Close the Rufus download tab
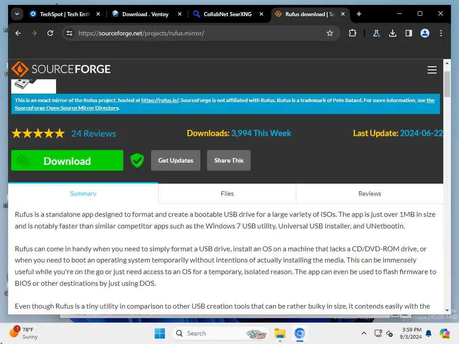The image size is (459, 344). click(x=343, y=14)
